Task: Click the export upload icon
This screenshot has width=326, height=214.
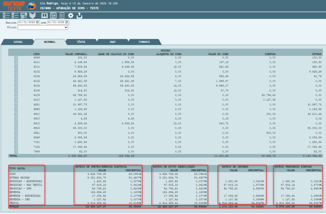Action: click(79, 15)
